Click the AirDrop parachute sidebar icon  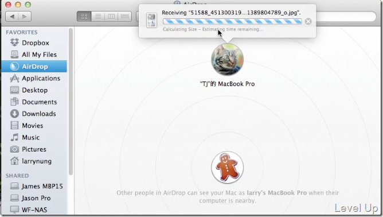point(14,66)
